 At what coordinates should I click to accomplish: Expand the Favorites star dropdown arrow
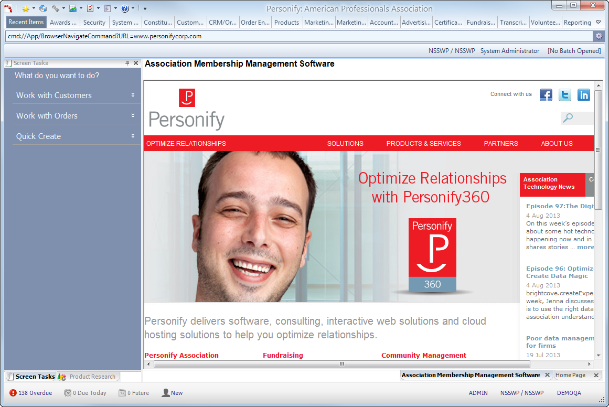click(x=34, y=8)
